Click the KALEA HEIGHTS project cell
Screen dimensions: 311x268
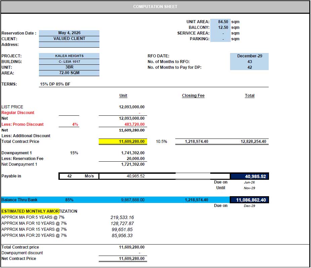69,56
